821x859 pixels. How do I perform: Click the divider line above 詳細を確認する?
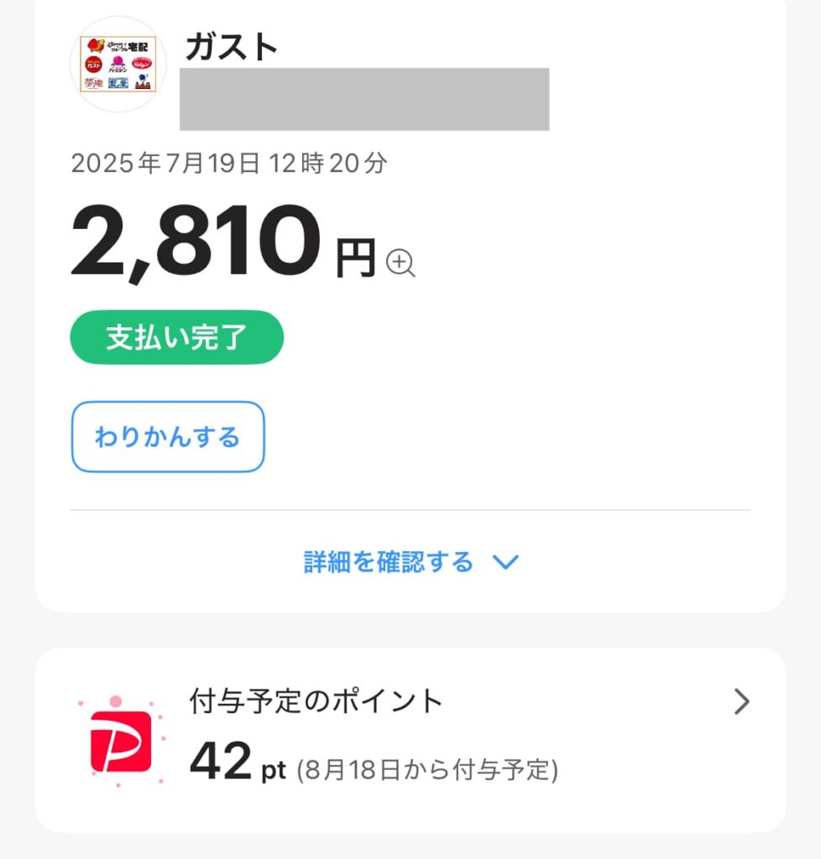tap(410, 510)
